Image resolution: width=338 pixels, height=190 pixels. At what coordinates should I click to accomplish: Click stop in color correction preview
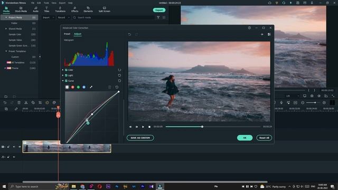click(149, 127)
